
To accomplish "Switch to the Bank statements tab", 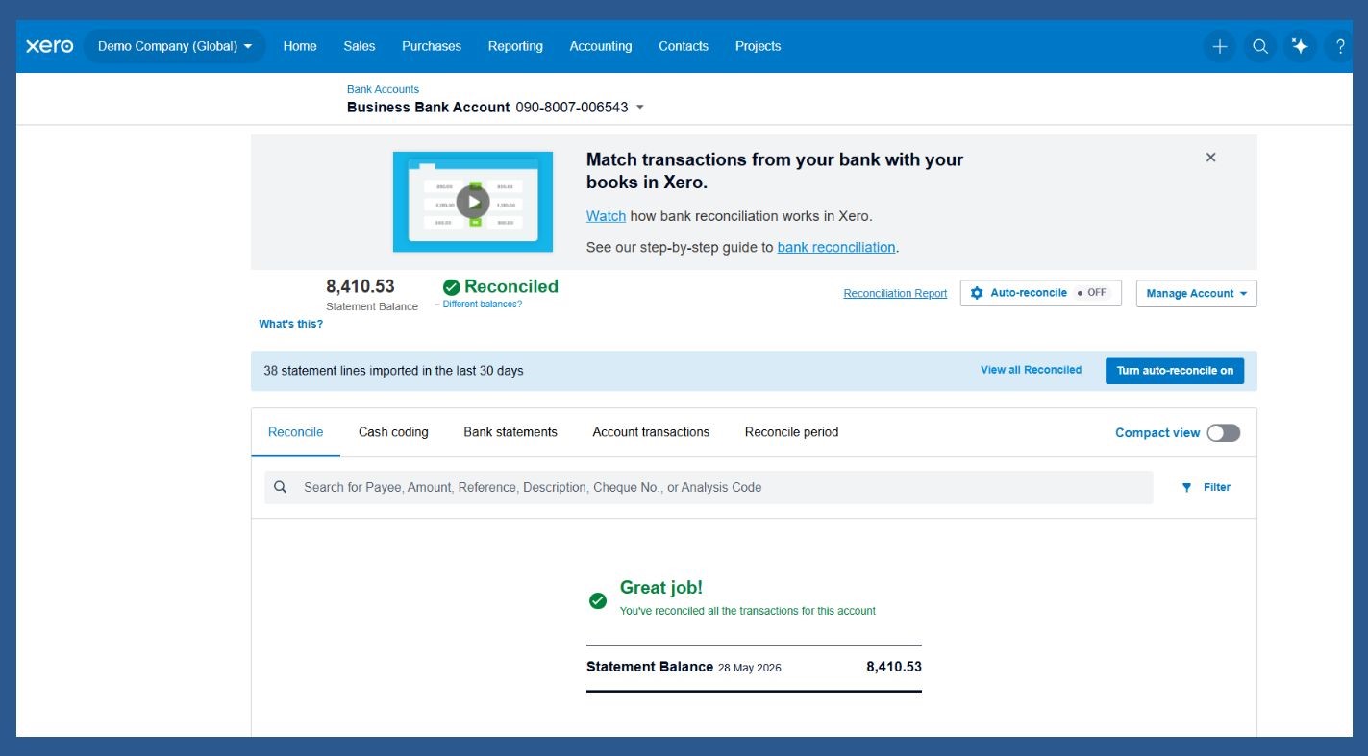I will tap(510, 432).
